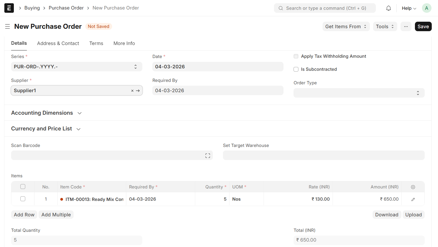Toggle sidebar with the hamburger icon
The image size is (438, 247).
pyautogui.click(x=7, y=27)
